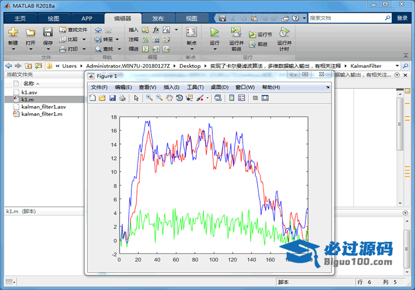The width and height of the screenshot is (415, 290).
Task: Open Figure 1 Help (帮助) menu
Action: click(270, 87)
